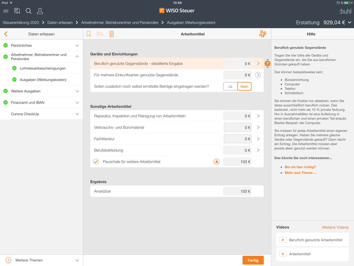The width and height of the screenshot is (354, 266).
Task: Click the orange question mark help icon
Action: [x=267, y=63]
